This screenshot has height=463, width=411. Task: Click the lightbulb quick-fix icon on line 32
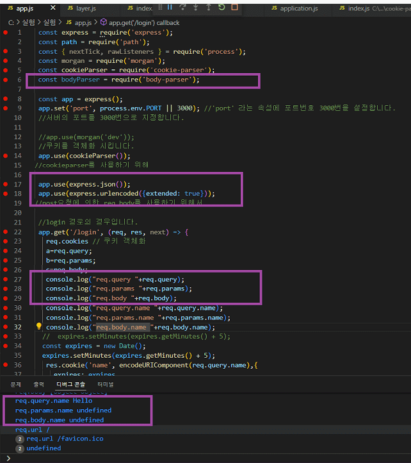pos(38,326)
